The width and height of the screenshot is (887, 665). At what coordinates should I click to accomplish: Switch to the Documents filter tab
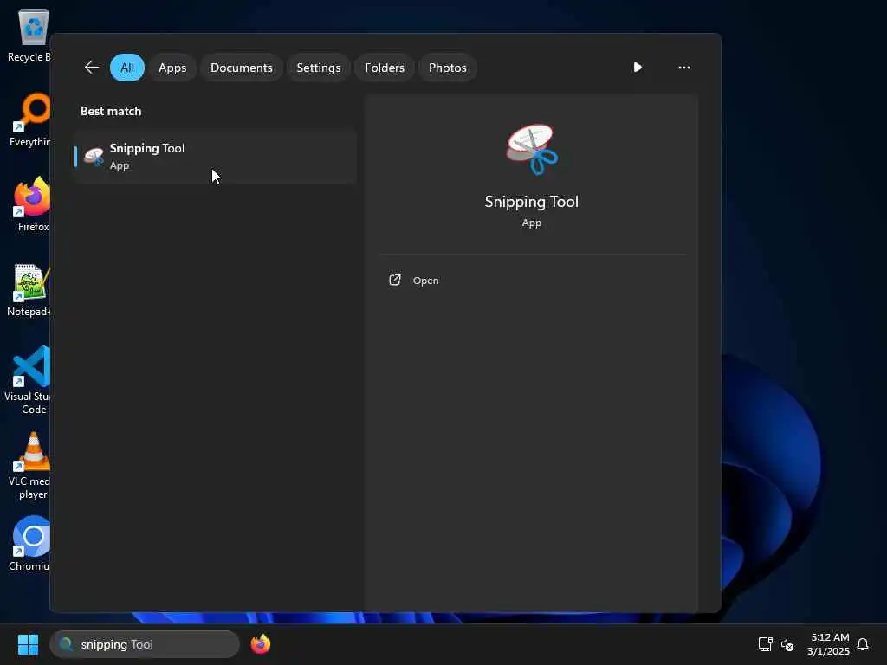click(x=242, y=68)
